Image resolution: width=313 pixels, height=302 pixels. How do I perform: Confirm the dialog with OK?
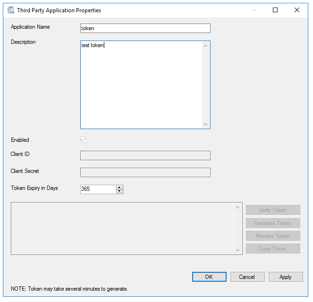[209, 277]
